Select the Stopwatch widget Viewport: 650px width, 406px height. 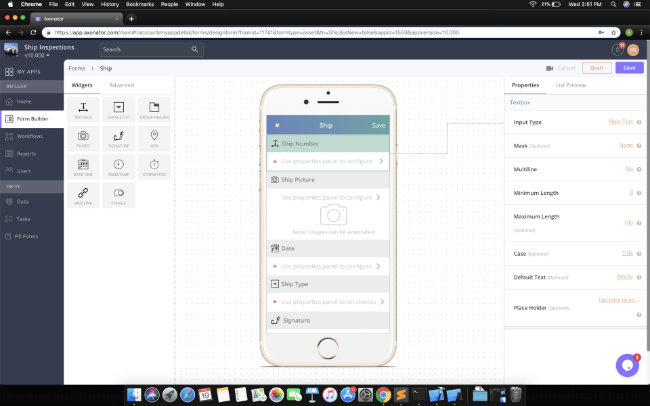(x=154, y=166)
